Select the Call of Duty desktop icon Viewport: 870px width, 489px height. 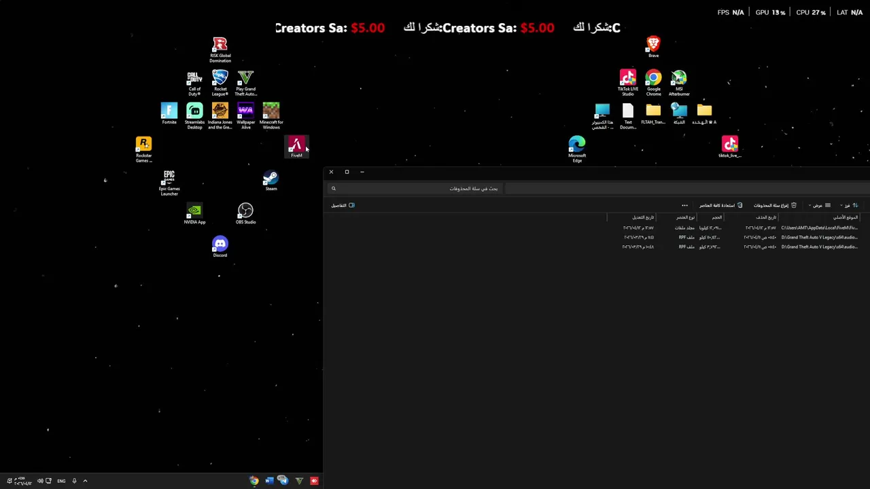(194, 84)
